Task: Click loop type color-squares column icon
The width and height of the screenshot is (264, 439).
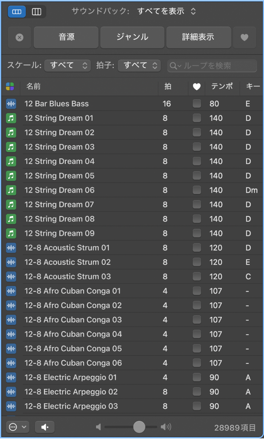Action: pyautogui.click(x=10, y=86)
